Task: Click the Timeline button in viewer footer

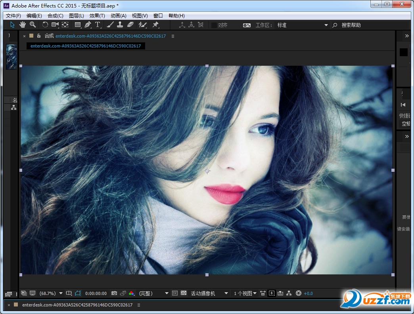Action: pos(280,293)
